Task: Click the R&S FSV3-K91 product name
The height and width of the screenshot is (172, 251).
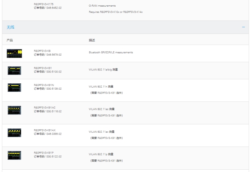Action: point(43,68)
